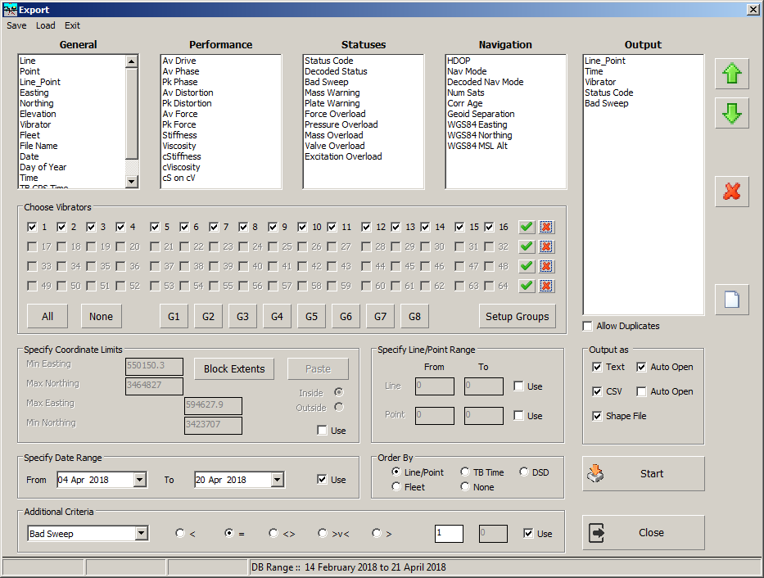Click the All vibrators button
Screen dimensions: 764x578
coord(47,317)
